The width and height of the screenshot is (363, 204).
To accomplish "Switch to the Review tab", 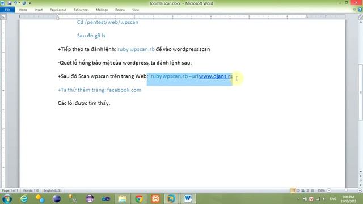I will click(120, 10).
